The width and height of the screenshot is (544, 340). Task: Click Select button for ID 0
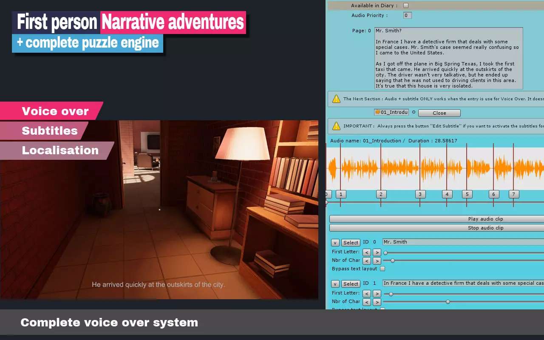pos(351,243)
